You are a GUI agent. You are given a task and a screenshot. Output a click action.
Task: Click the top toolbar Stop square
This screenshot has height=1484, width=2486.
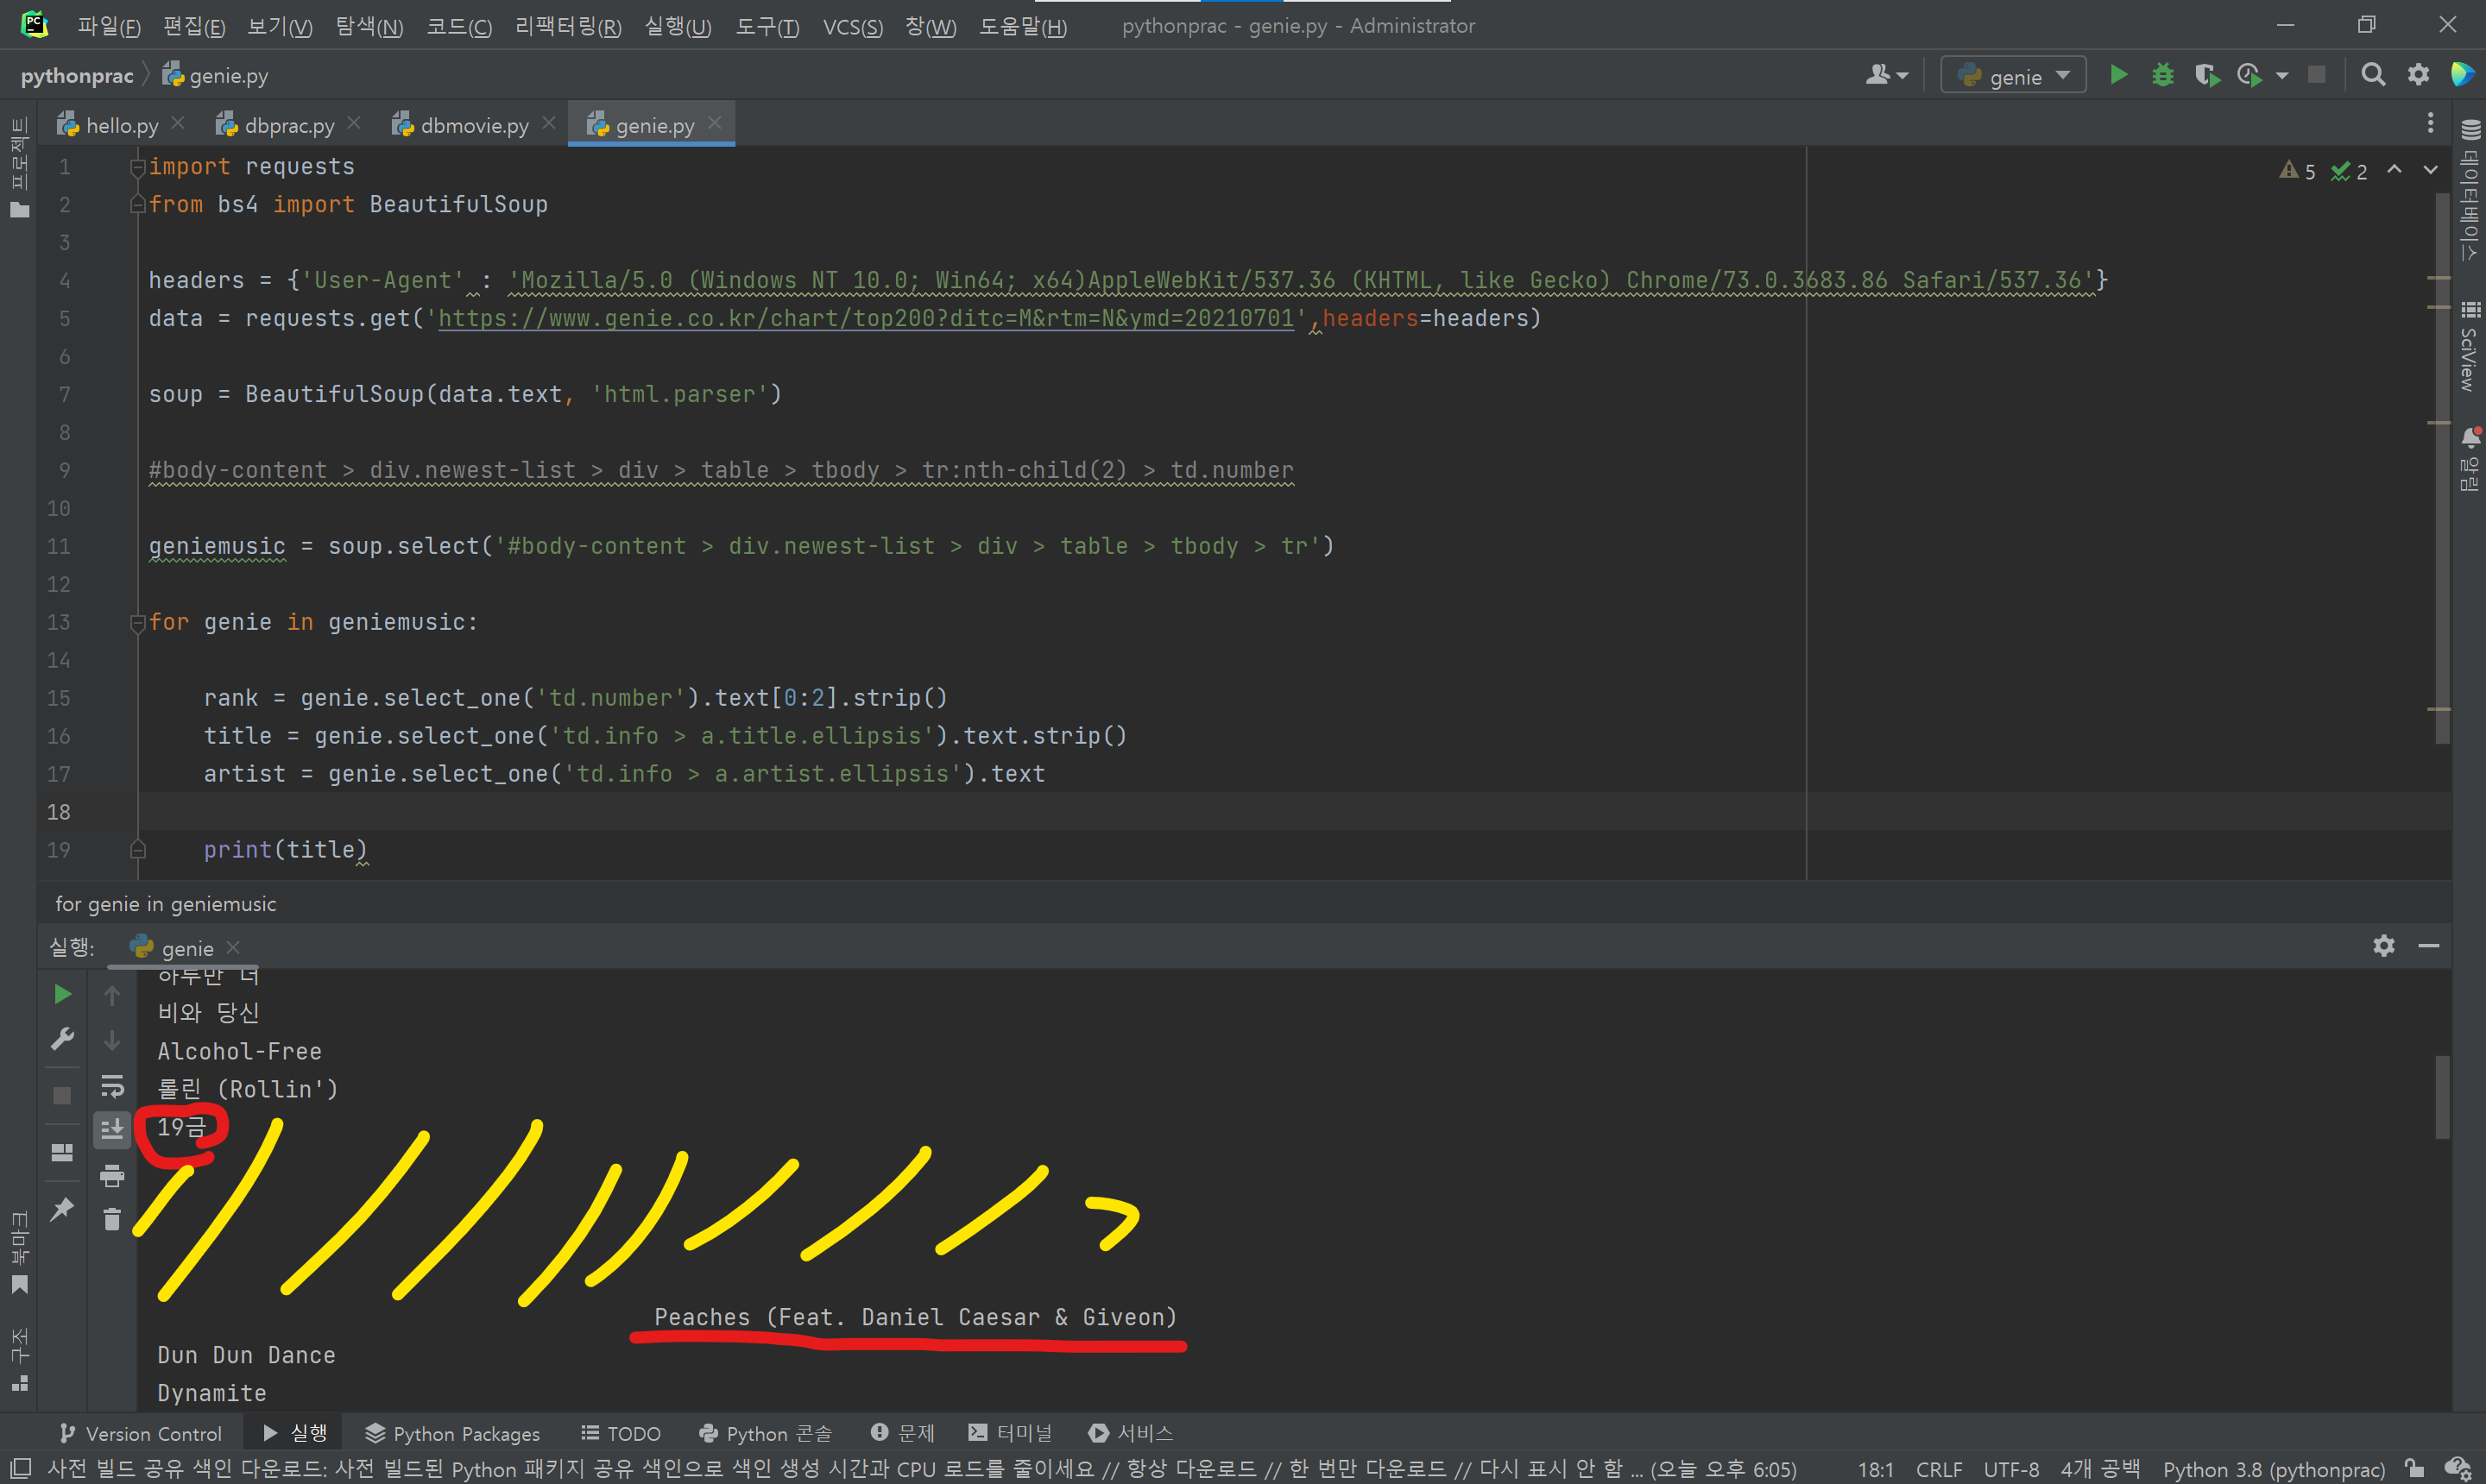click(x=2316, y=75)
